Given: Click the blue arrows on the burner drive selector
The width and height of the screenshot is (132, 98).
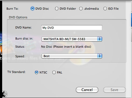Looking at the screenshot, I should (x=100, y=39).
